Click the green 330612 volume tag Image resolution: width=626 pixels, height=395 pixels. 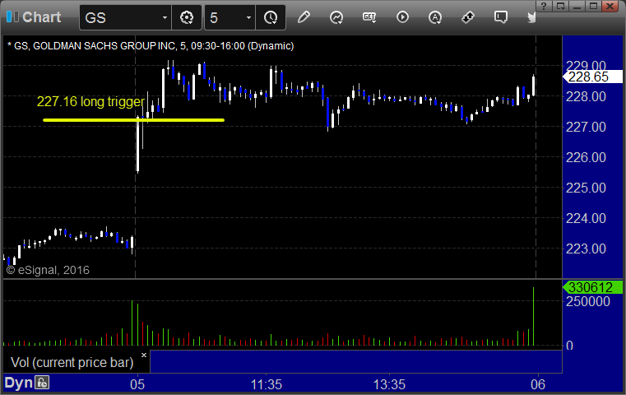(x=592, y=287)
